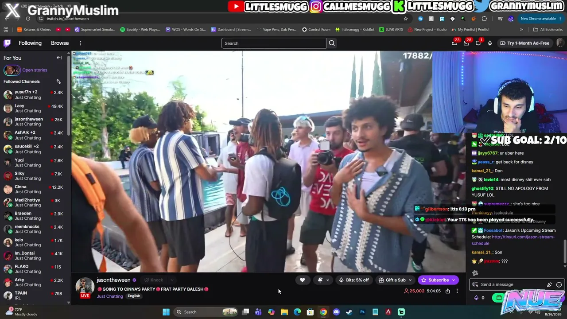Reload the page
567x319 pixels.
pos(28,19)
